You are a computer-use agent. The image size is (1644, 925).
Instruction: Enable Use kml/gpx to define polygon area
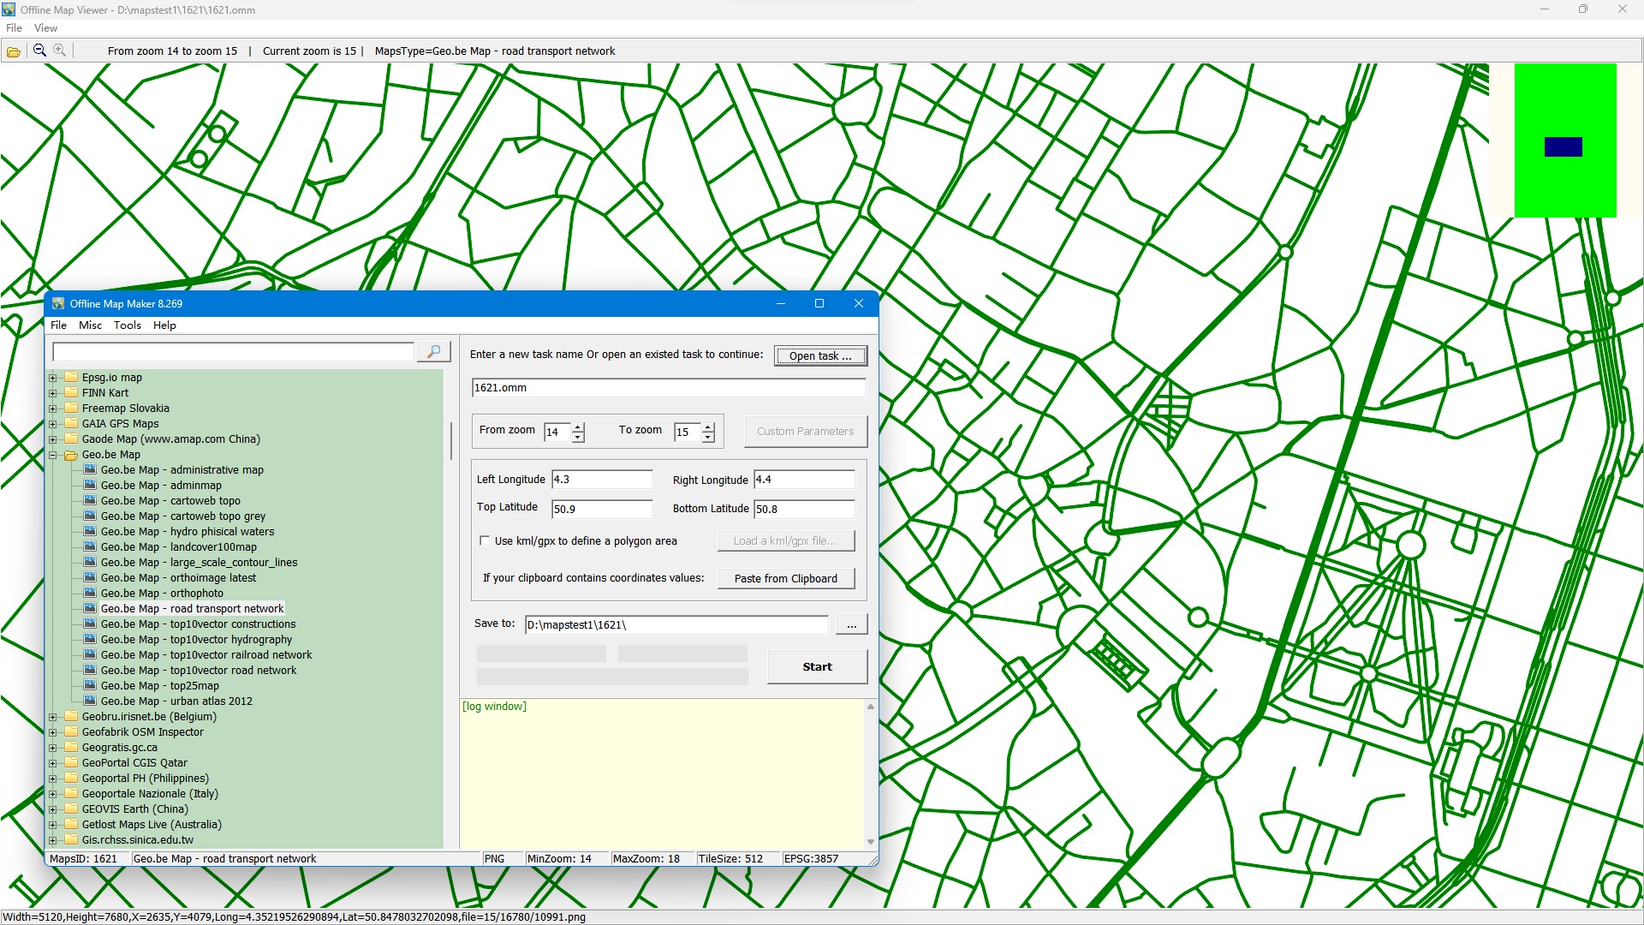point(485,540)
